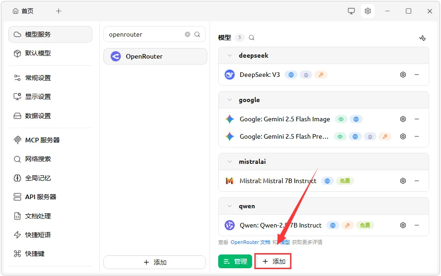The height and width of the screenshot is (276, 441).
Task: Select the DeepSeek: V3 model name
Action: pos(259,75)
